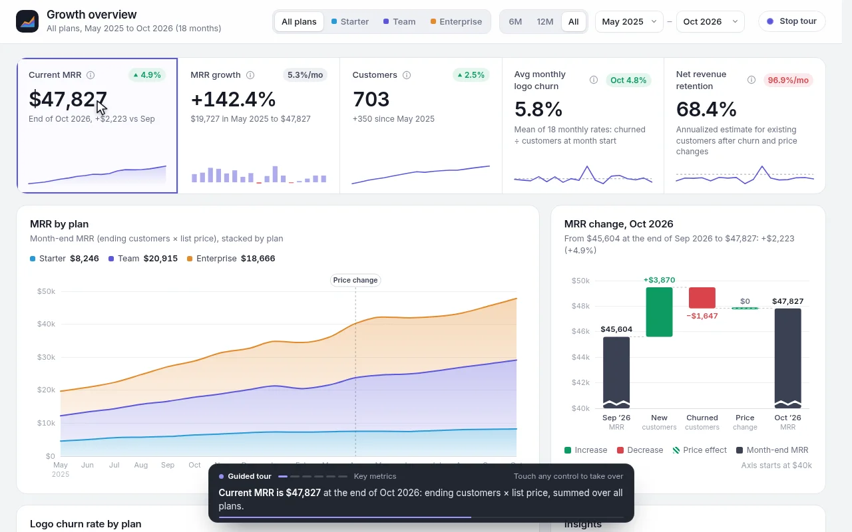Switch the range to 6M

[x=515, y=21]
